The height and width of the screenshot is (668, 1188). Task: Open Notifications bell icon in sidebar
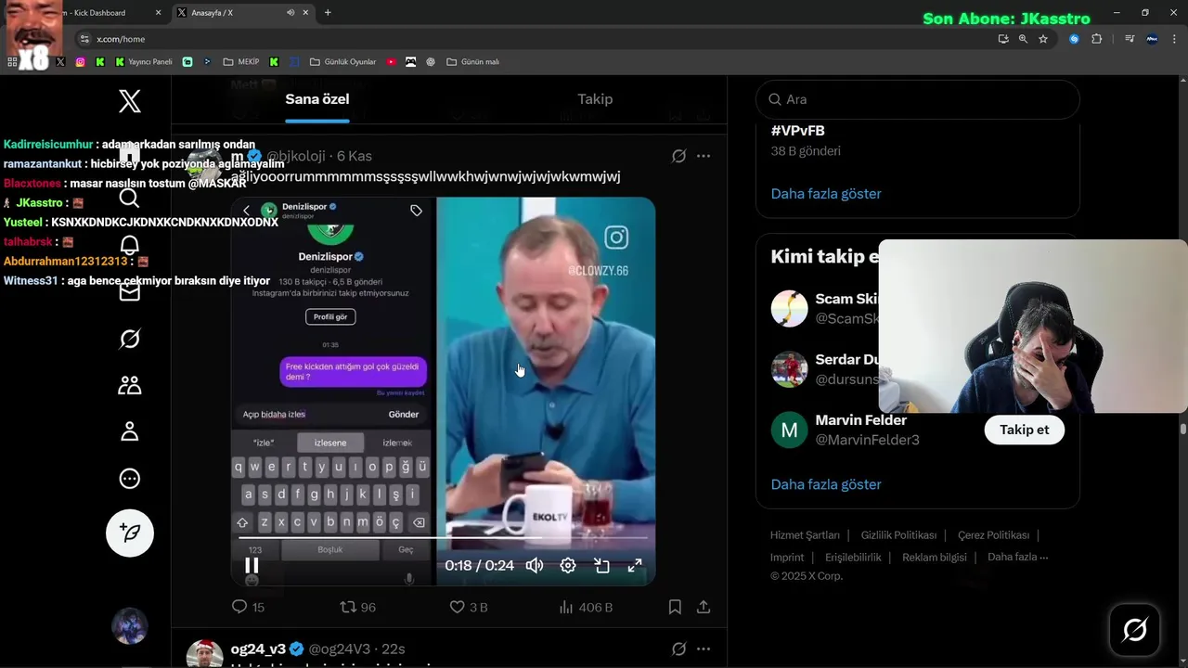(130, 245)
